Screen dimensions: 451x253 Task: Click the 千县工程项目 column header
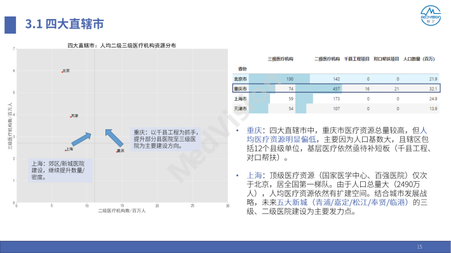(356, 59)
